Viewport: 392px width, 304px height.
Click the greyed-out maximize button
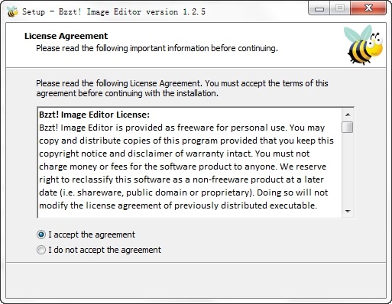point(340,8)
